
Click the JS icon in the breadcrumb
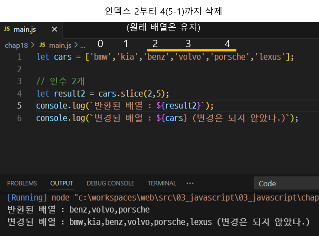(x=42, y=45)
